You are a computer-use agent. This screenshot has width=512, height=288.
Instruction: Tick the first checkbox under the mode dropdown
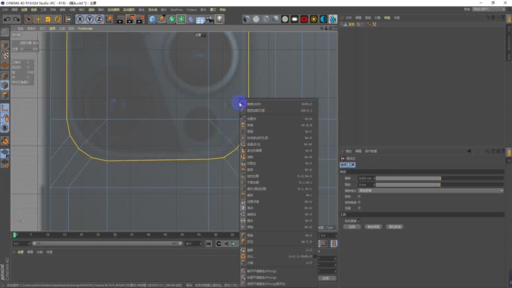[x=359, y=196]
